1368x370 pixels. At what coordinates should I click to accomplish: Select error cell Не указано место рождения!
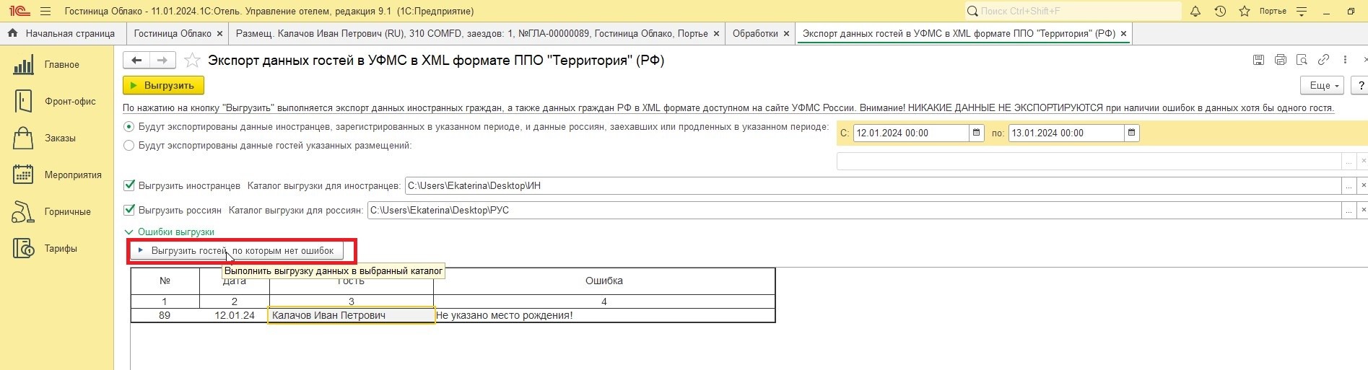tap(604, 315)
